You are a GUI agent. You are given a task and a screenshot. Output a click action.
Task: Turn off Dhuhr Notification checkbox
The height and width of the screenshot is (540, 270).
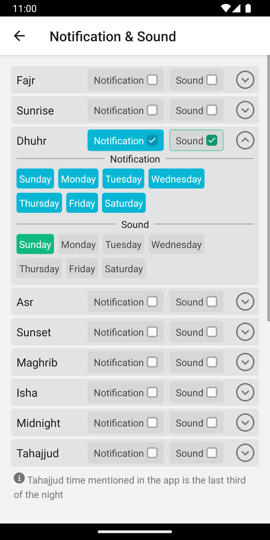pos(152,140)
